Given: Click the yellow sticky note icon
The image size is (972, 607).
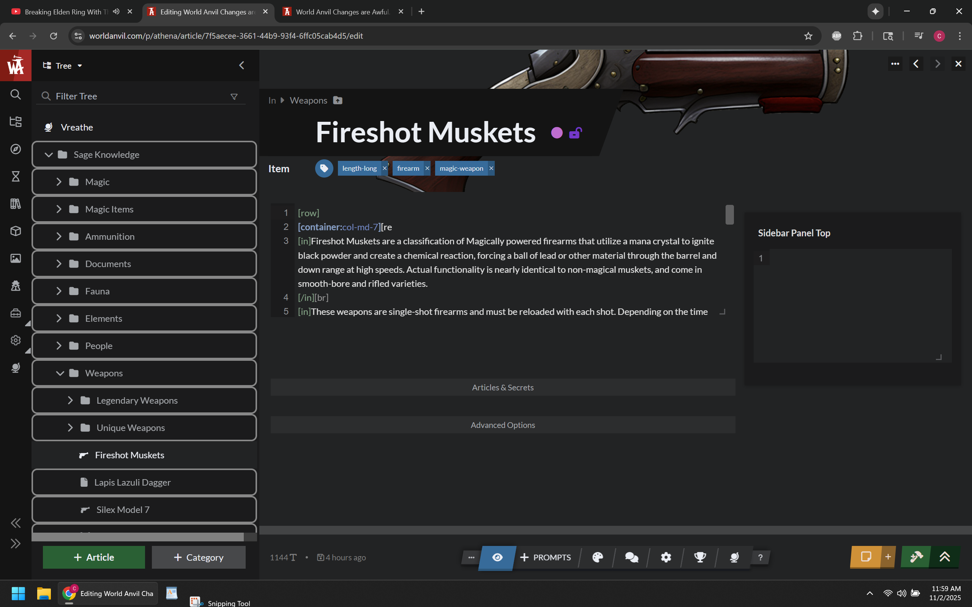Looking at the screenshot, I should [x=866, y=557].
